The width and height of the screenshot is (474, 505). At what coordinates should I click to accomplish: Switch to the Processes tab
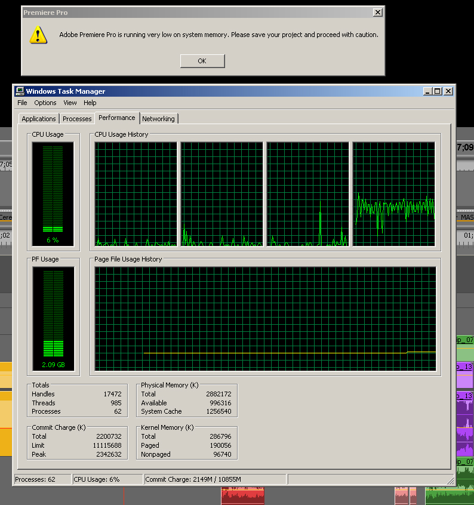[77, 119]
